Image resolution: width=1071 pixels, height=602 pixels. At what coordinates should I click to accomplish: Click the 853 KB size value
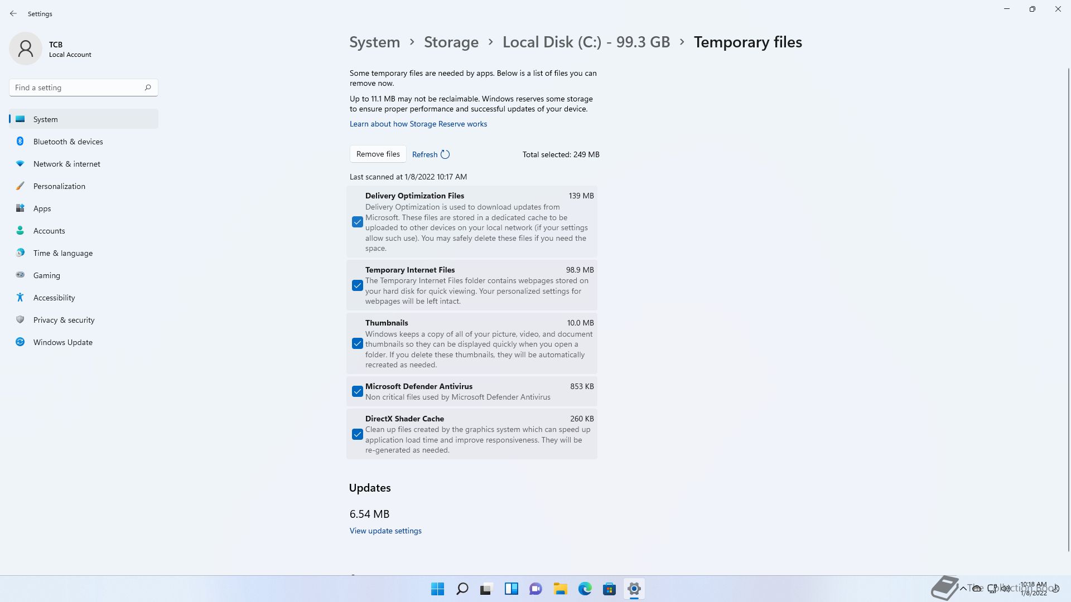point(582,386)
